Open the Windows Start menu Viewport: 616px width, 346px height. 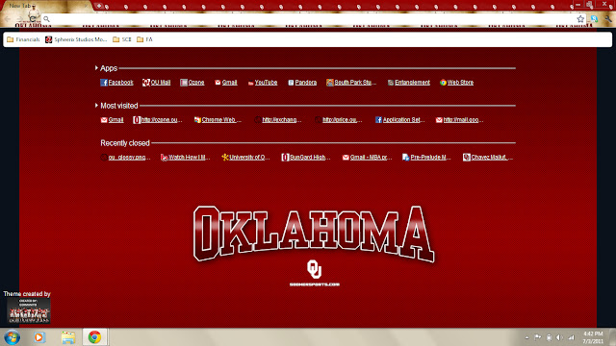point(12,337)
